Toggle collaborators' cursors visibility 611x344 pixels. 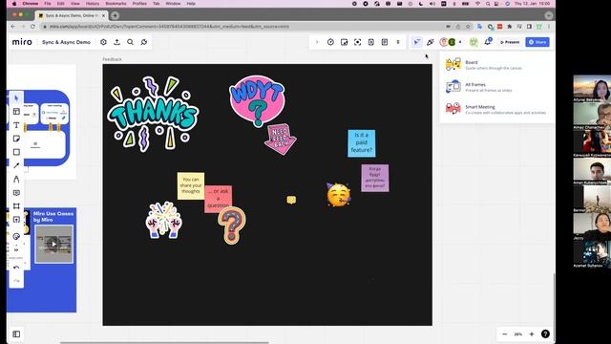click(x=416, y=42)
